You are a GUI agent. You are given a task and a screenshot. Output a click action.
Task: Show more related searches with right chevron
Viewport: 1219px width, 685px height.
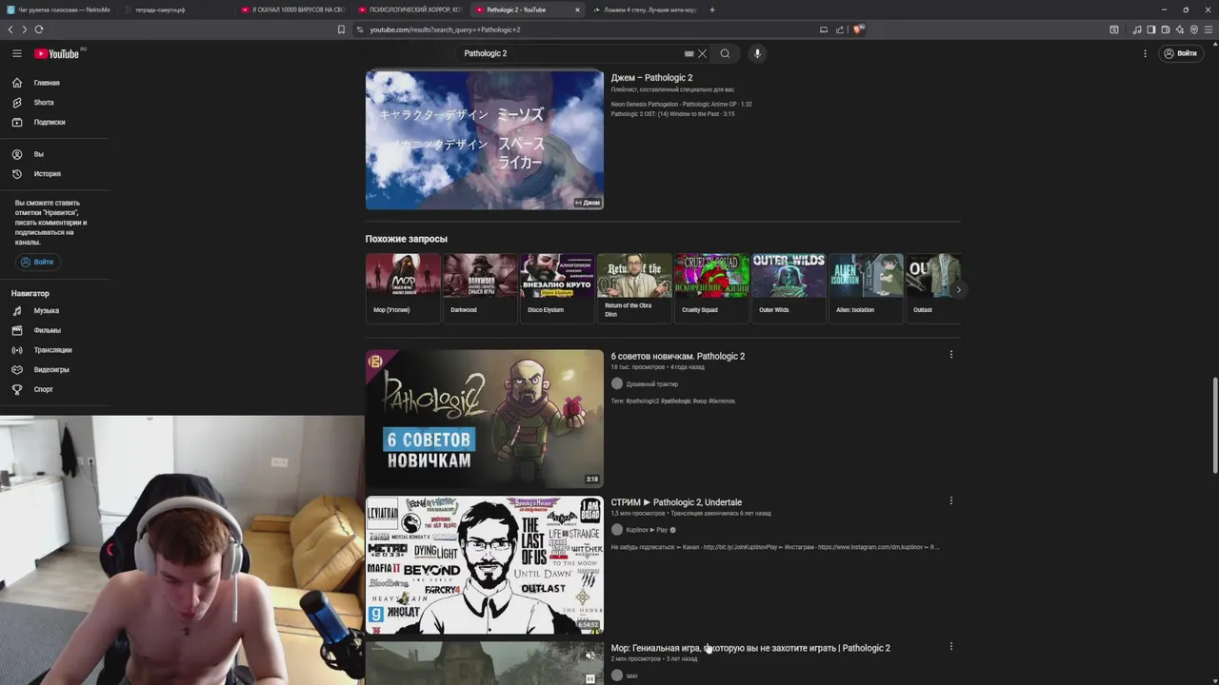tap(958, 289)
